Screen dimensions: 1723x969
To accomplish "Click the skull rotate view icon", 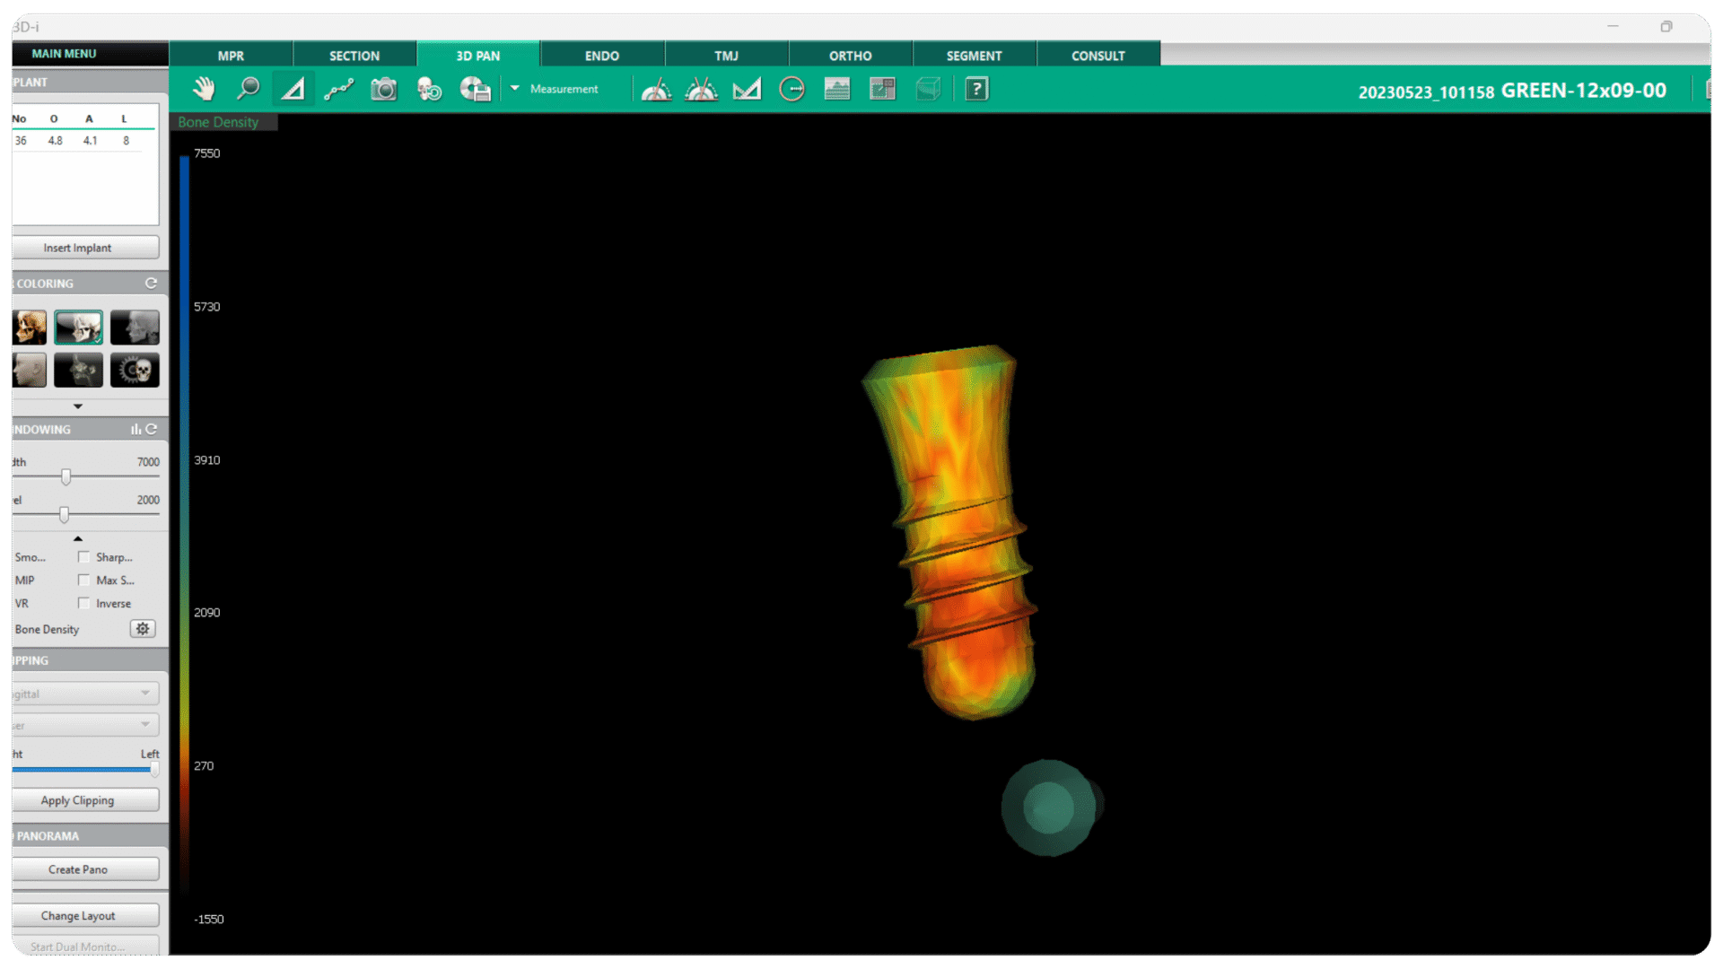I will (429, 89).
